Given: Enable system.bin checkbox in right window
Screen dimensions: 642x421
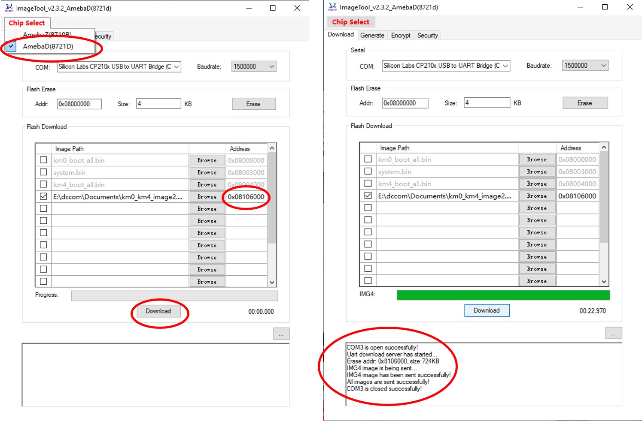Looking at the screenshot, I should pos(368,171).
